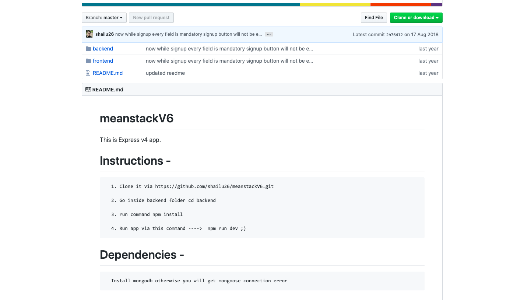Expand commit message with ellipsis button
524x300 pixels.
269,34
